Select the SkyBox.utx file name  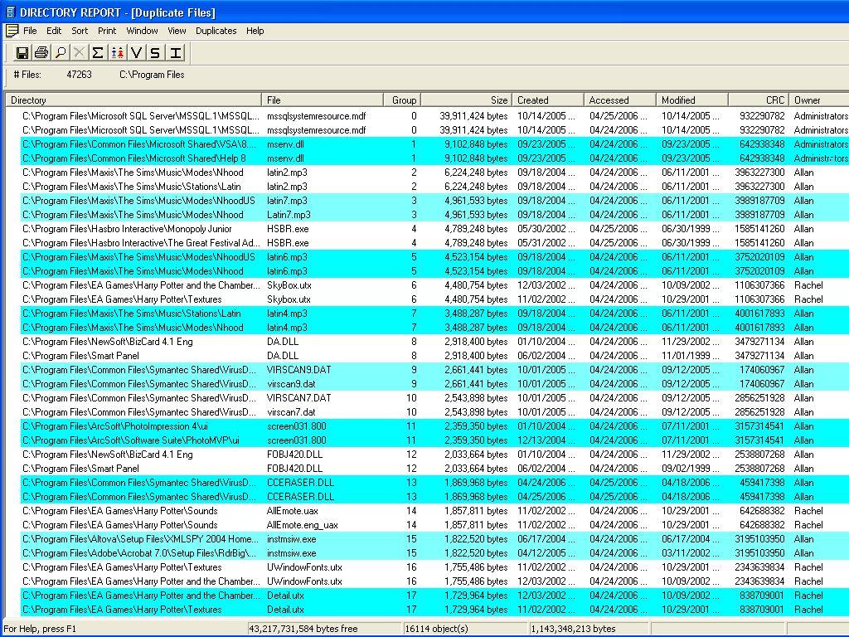click(289, 285)
